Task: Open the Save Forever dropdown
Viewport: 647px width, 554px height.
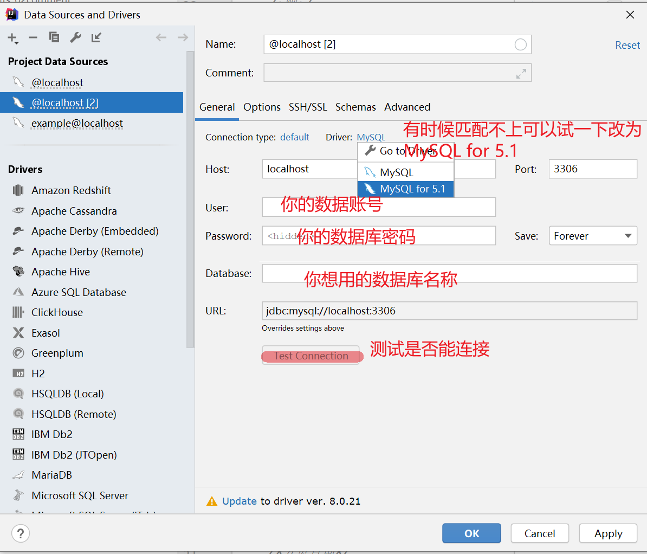Action: (x=593, y=236)
